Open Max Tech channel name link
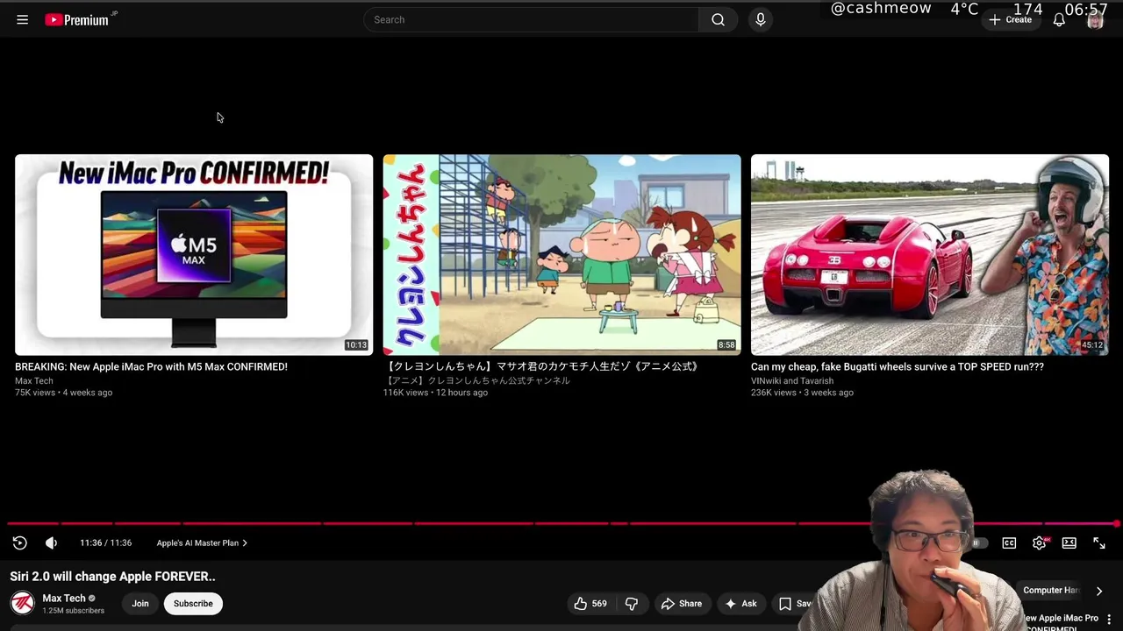The image size is (1123, 631). pos(64,598)
